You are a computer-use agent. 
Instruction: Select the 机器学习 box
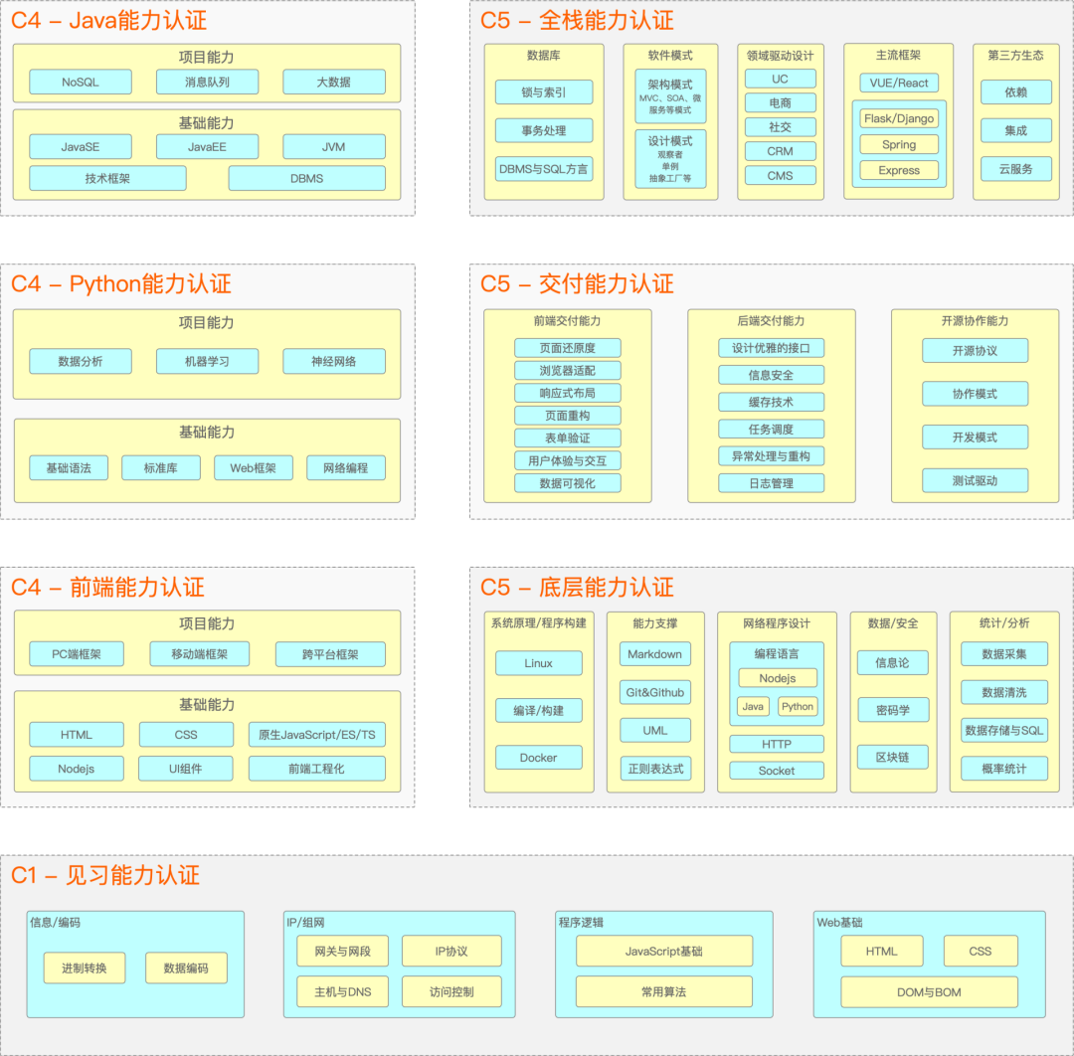click(207, 361)
